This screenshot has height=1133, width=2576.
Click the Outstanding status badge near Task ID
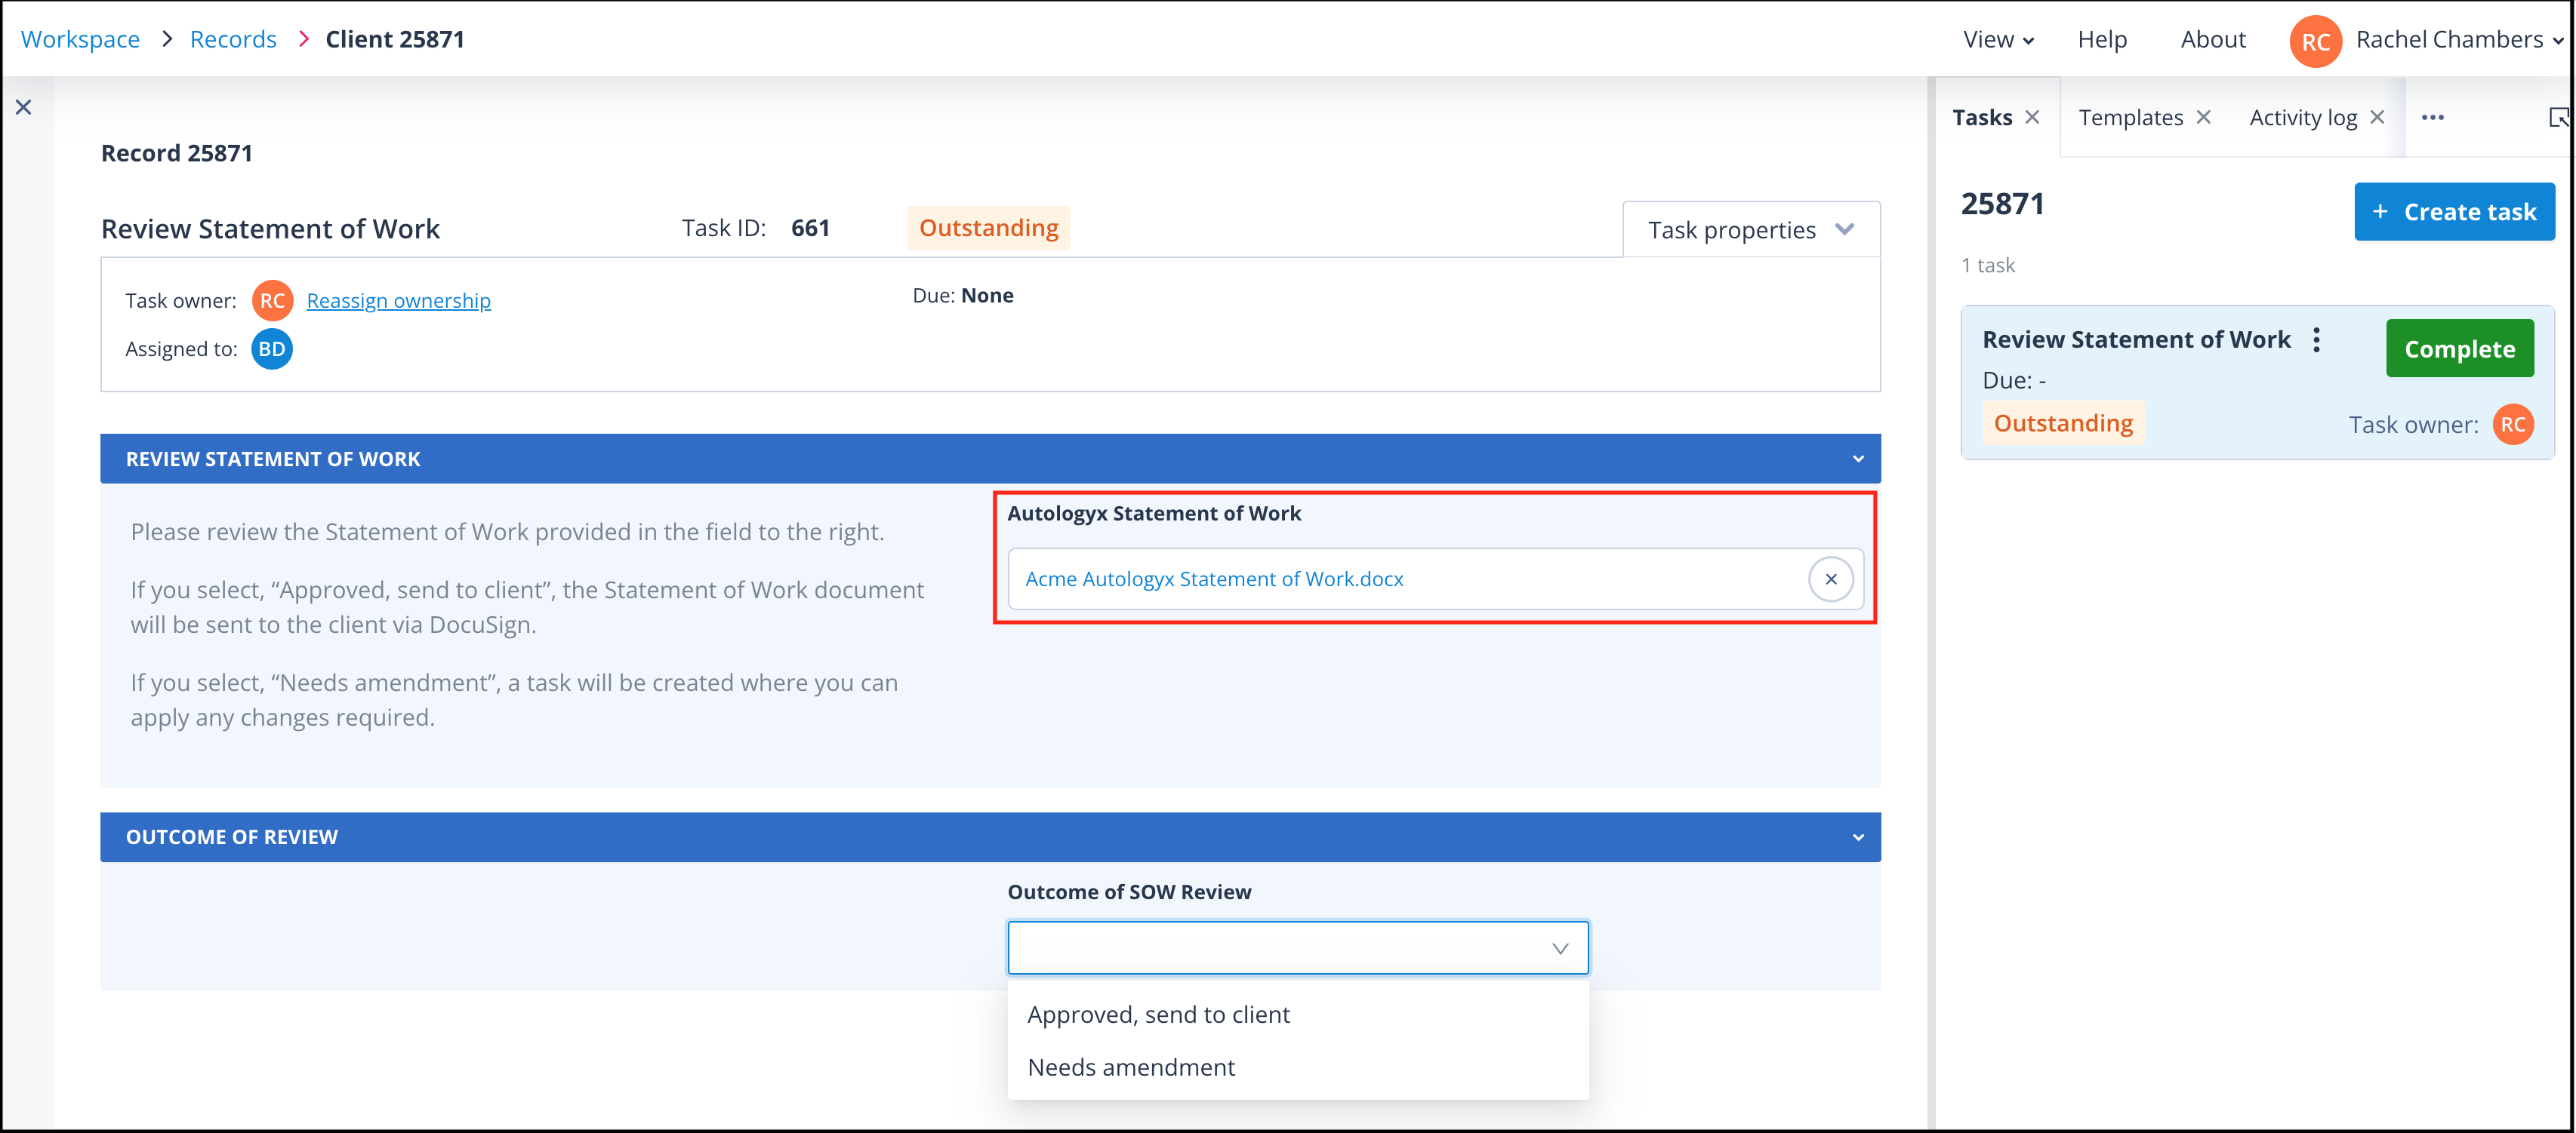click(988, 229)
